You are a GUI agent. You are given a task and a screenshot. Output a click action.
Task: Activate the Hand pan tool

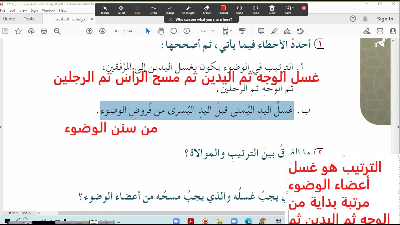click(x=161, y=31)
